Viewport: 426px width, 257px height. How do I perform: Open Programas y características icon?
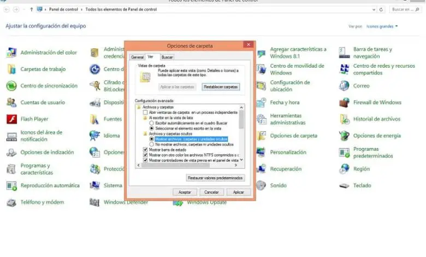(11, 169)
